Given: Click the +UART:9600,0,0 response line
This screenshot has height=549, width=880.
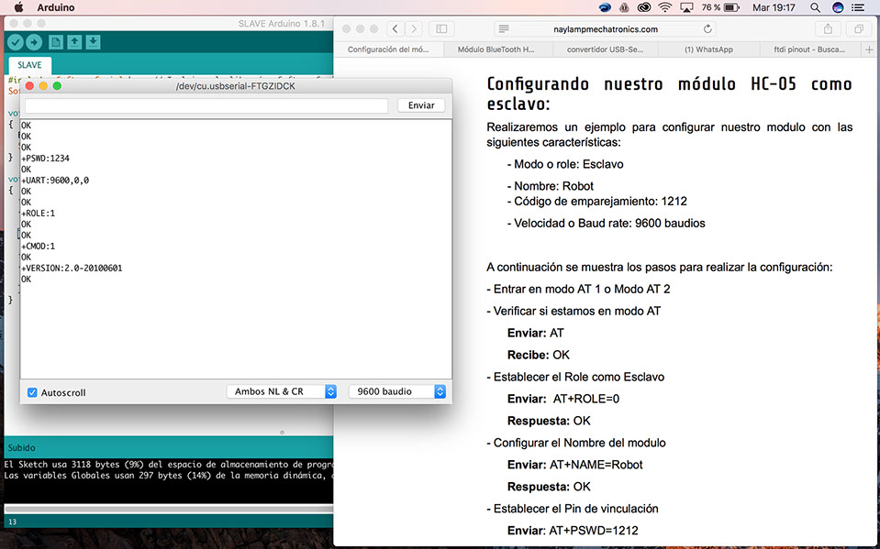Looking at the screenshot, I should [x=55, y=180].
